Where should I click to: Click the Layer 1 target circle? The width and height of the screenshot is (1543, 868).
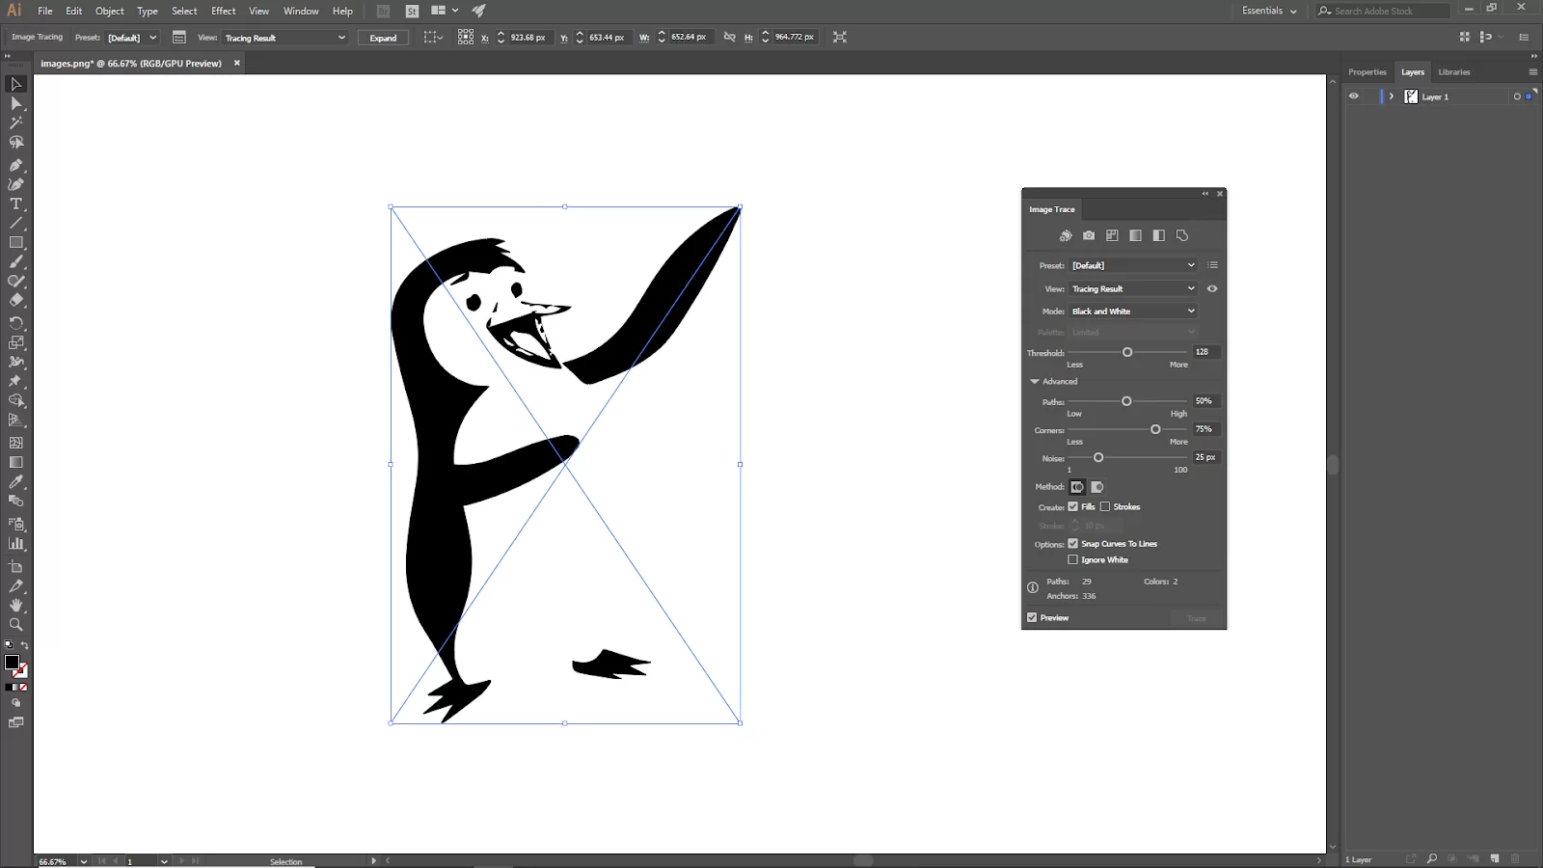(x=1517, y=96)
